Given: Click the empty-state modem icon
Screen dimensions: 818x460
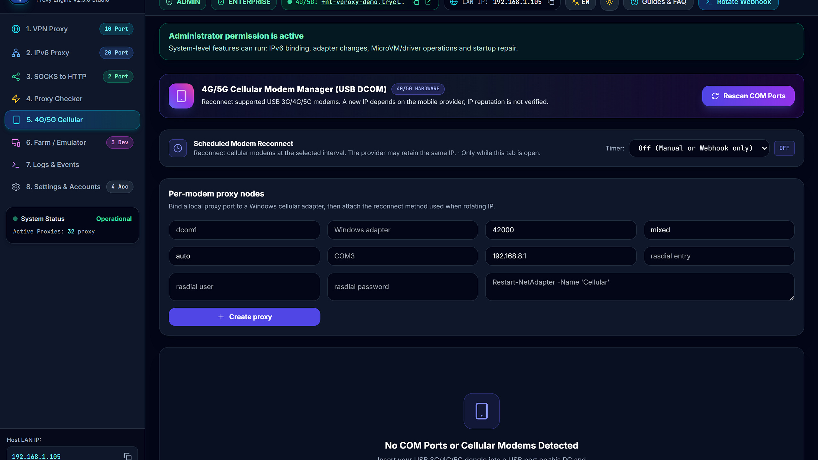Looking at the screenshot, I should click(482, 411).
